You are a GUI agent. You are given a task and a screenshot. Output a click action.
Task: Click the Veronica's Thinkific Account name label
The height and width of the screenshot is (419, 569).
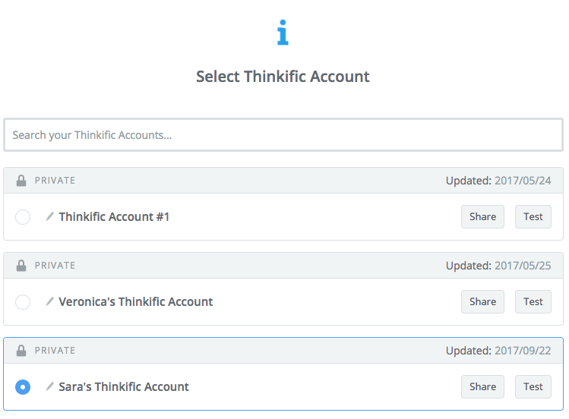coord(136,301)
